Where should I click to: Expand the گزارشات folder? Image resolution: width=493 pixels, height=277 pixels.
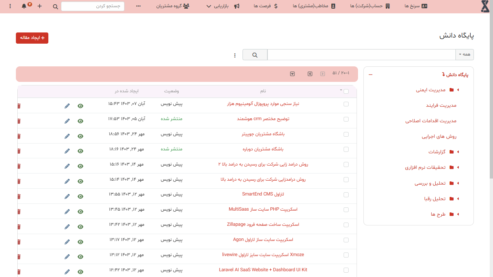(458, 152)
